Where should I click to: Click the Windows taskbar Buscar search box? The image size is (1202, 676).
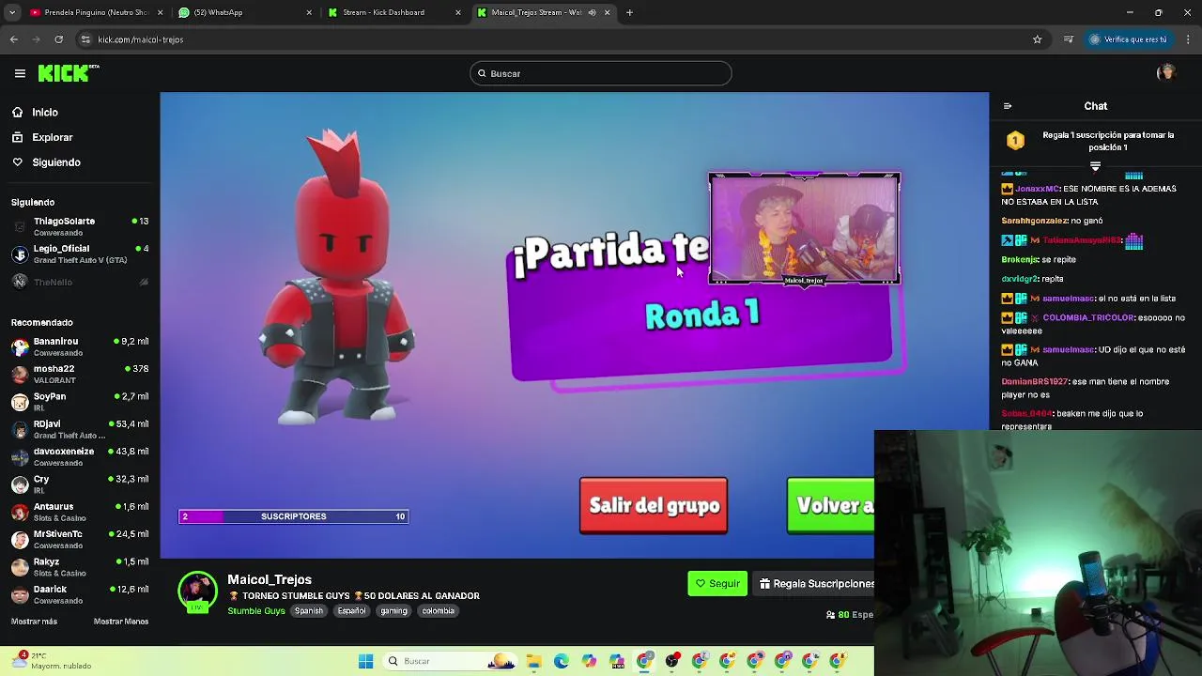pyautogui.click(x=449, y=661)
